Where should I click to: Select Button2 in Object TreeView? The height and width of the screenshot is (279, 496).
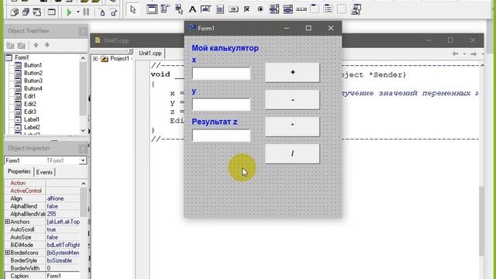(33, 73)
